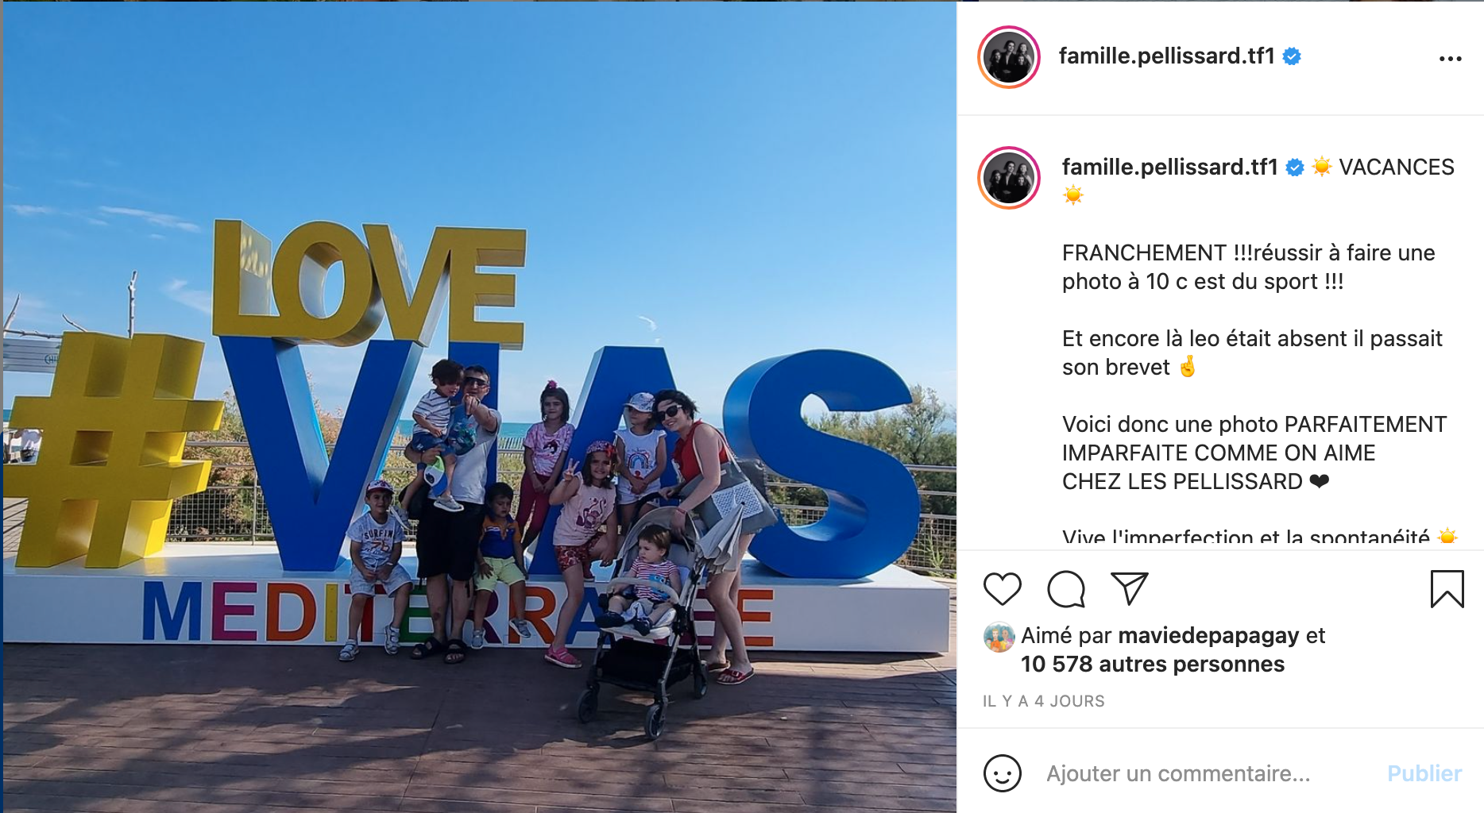Like the post with heart icon
Viewport: 1484px width, 813px height.
point(1002,589)
